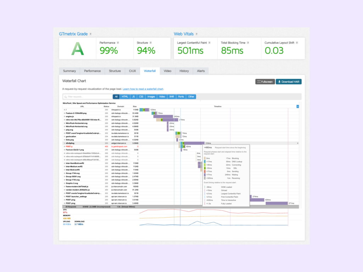Screen dimensions: 363x272
Task: Expand the Favicon-32x32-1.png request row
Action: coord(65,150)
